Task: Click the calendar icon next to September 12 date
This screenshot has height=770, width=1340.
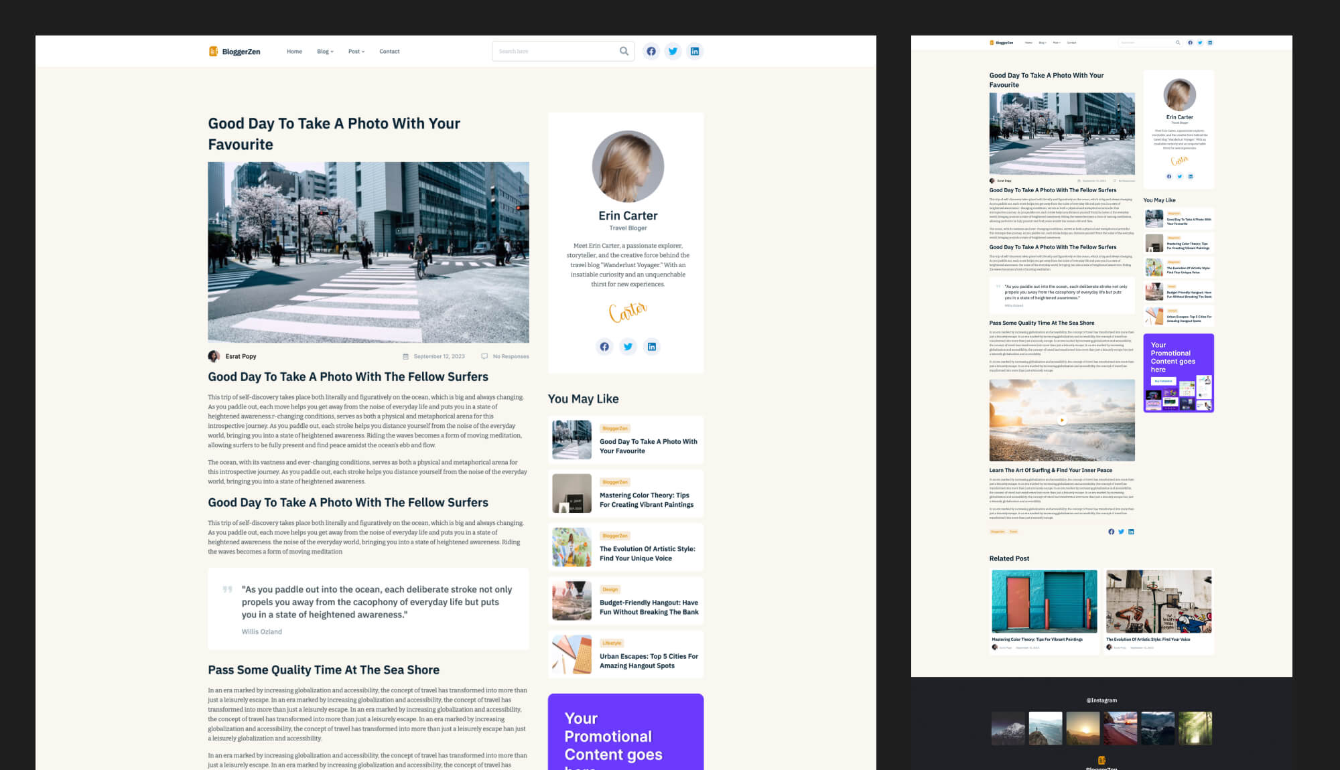Action: pyautogui.click(x=405, y=356)
